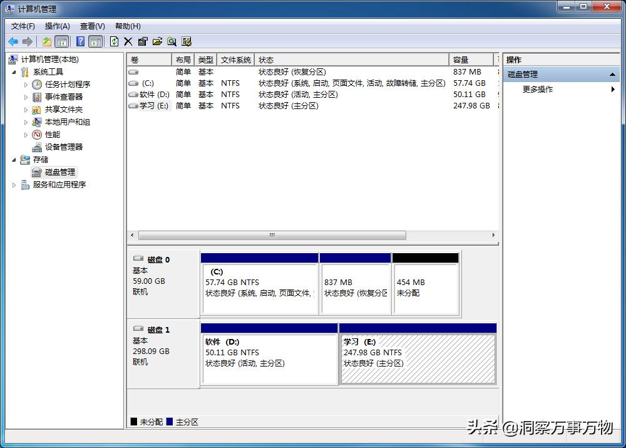
Task: Click the customize console toolbar icon
Action: (x=186, y=41)
